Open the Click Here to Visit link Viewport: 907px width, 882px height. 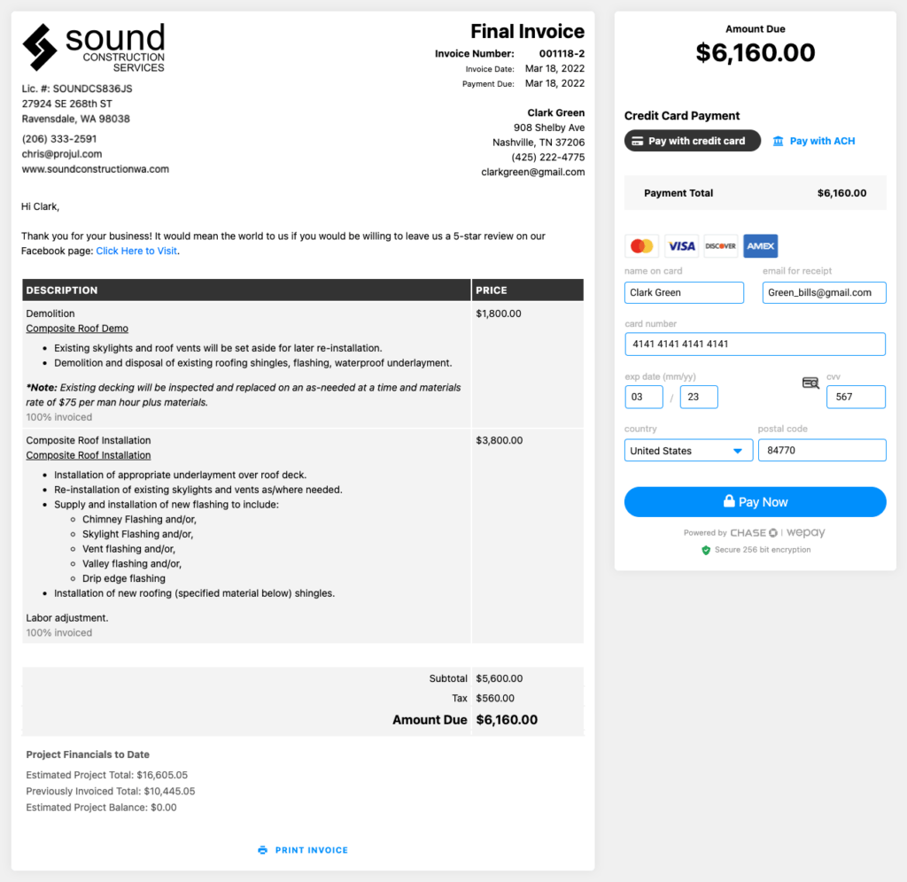[136, 251]
